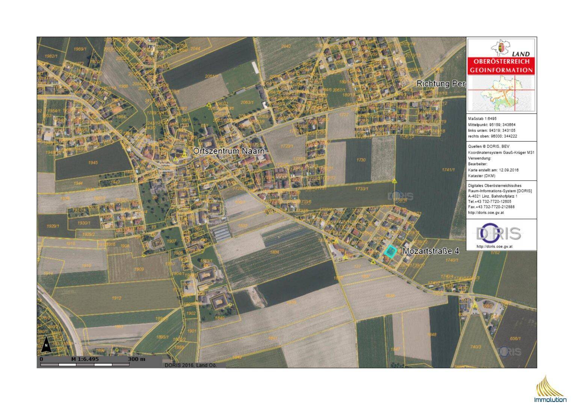Select parcel number 1944
Viewport: 574px width, 405px height.
78,183
